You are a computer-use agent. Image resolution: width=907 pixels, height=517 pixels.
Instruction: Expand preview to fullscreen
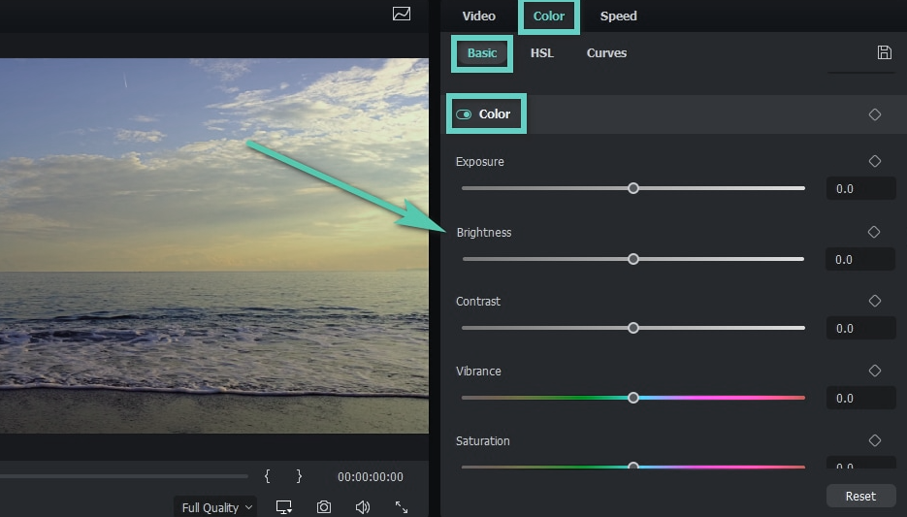coord(402,507)
